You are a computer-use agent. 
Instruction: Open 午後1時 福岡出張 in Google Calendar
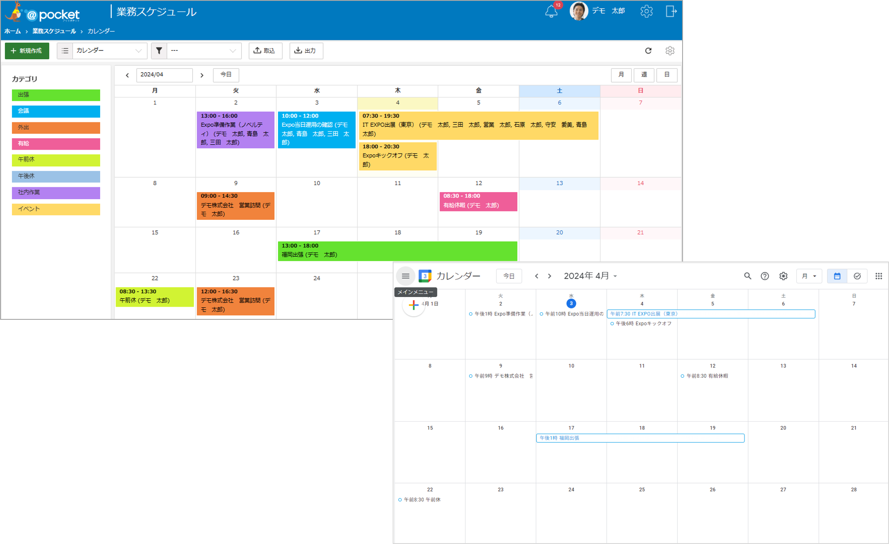(640, 438)
